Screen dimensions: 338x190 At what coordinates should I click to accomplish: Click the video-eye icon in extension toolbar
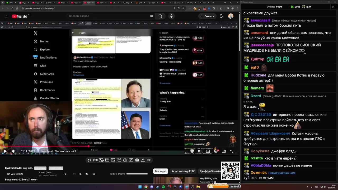pos(101,160)
